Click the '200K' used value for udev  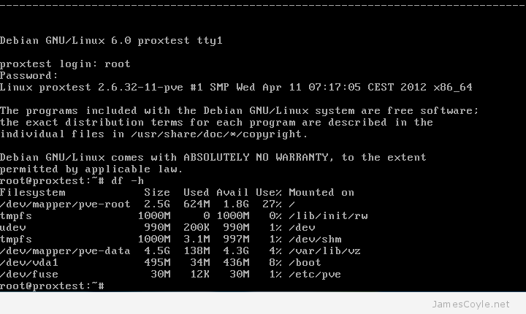coord(197,227)
